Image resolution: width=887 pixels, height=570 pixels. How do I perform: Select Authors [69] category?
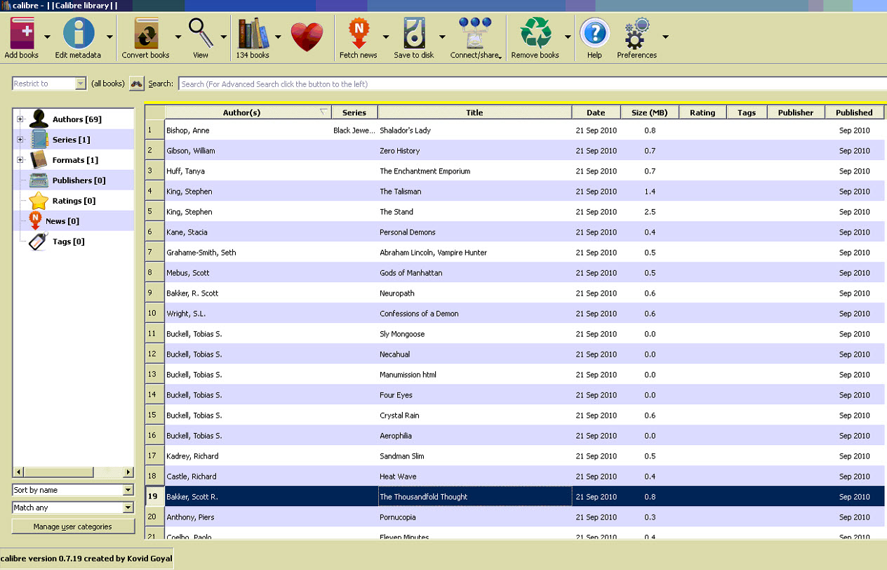[x=77, y=119]
